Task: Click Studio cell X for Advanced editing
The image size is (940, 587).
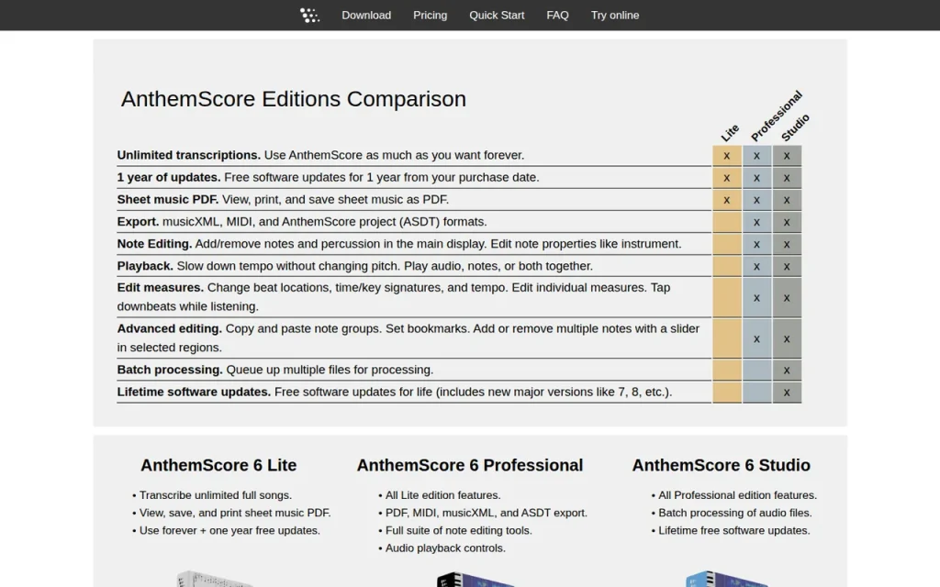Action: (787, 339)
